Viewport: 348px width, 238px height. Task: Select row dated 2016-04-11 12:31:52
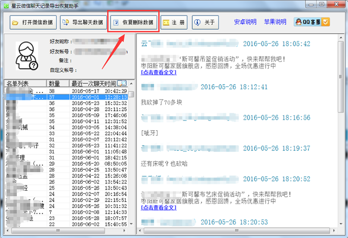pos(66,121)
